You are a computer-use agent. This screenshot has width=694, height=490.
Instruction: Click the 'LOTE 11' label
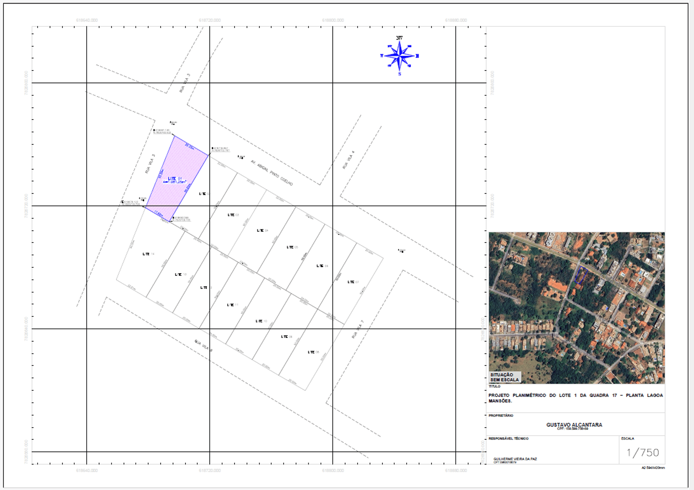(x=232, y=305)
